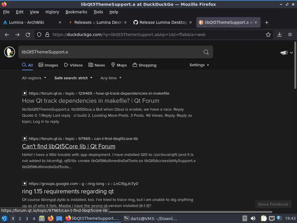Open 'ring 1.15 requirements regarding qt' result
This screenshot has height=223, width=297.
68,191
